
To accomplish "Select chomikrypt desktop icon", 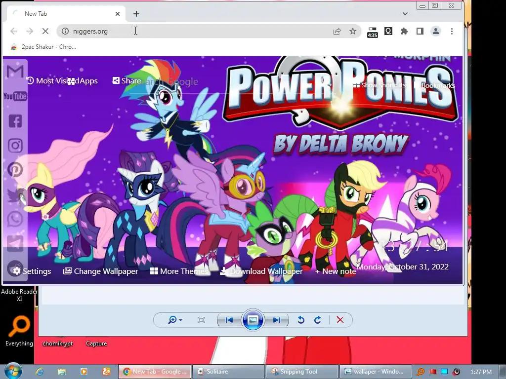I will pyautogui.click(x=57, y=343).
